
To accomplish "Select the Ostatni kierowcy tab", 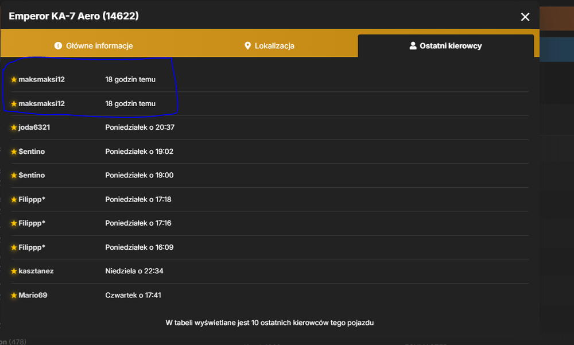I will 445,46.
